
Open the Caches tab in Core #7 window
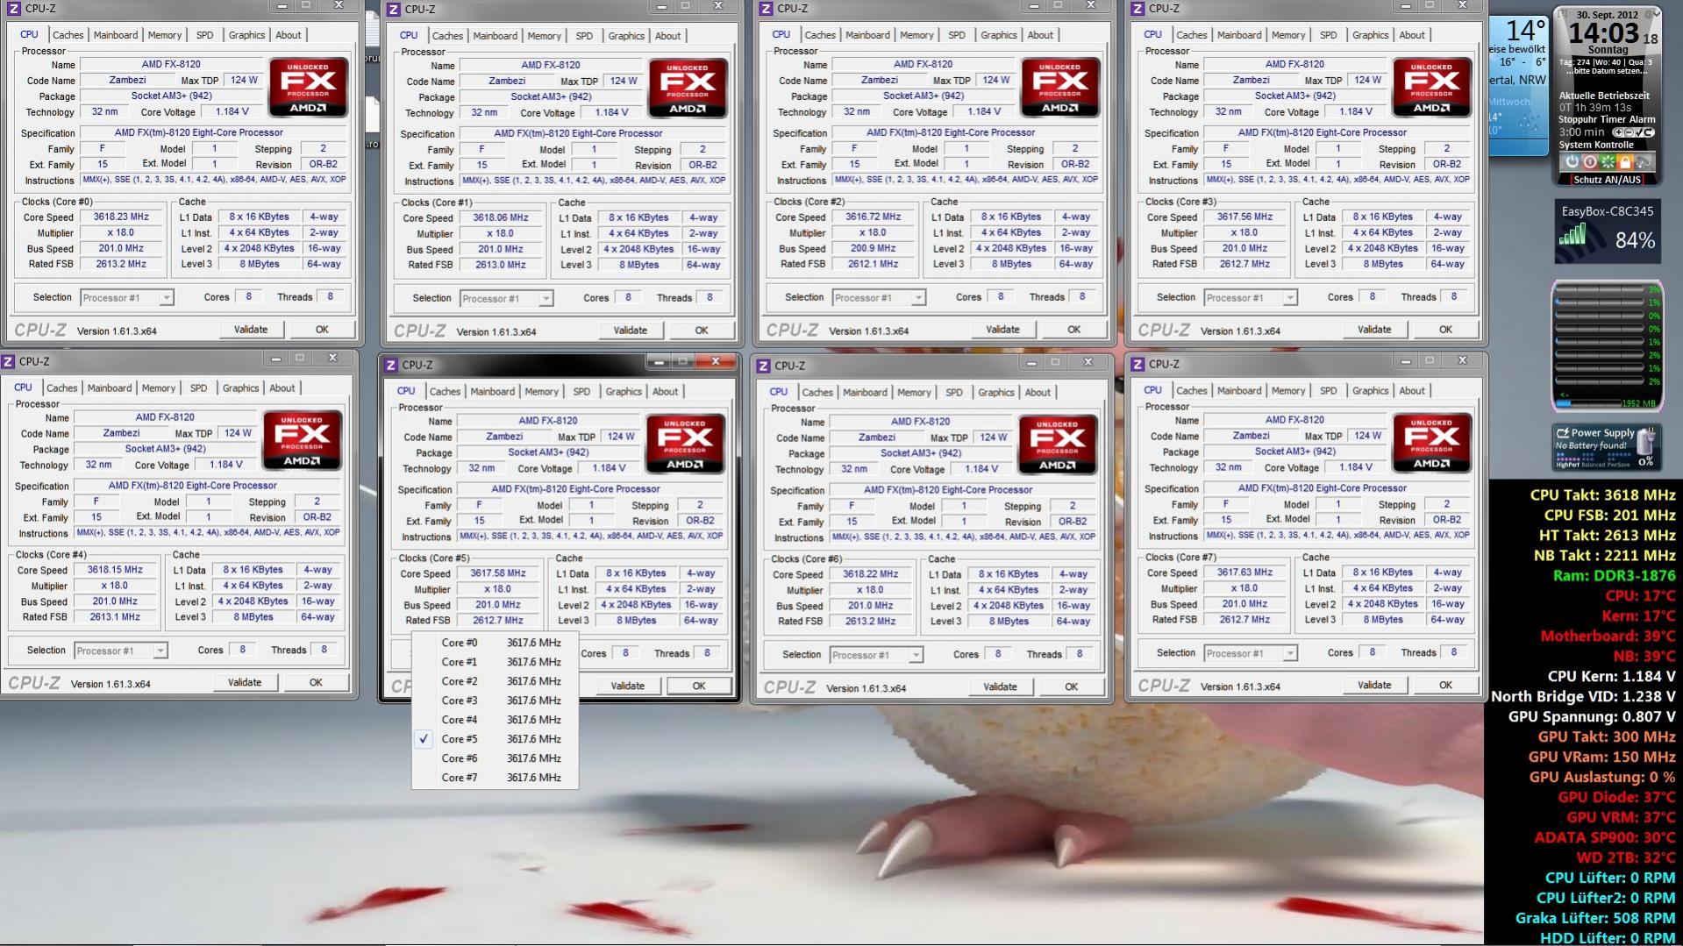(1191, 390)
